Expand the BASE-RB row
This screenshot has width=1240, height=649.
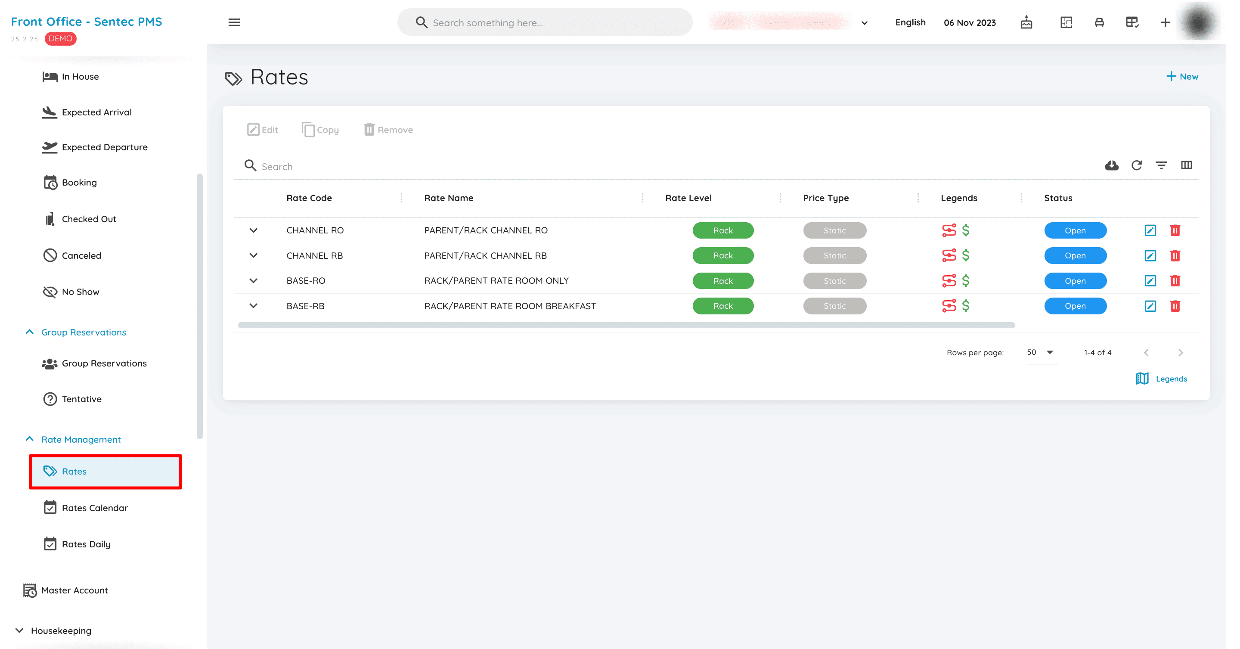(253, 306)
